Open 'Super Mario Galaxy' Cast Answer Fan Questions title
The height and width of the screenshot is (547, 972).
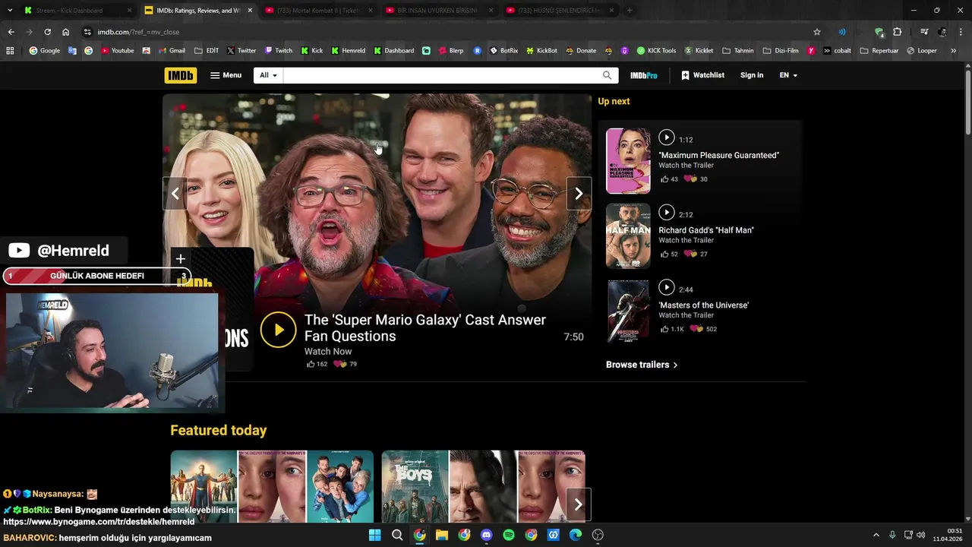(x=425, y=328)
